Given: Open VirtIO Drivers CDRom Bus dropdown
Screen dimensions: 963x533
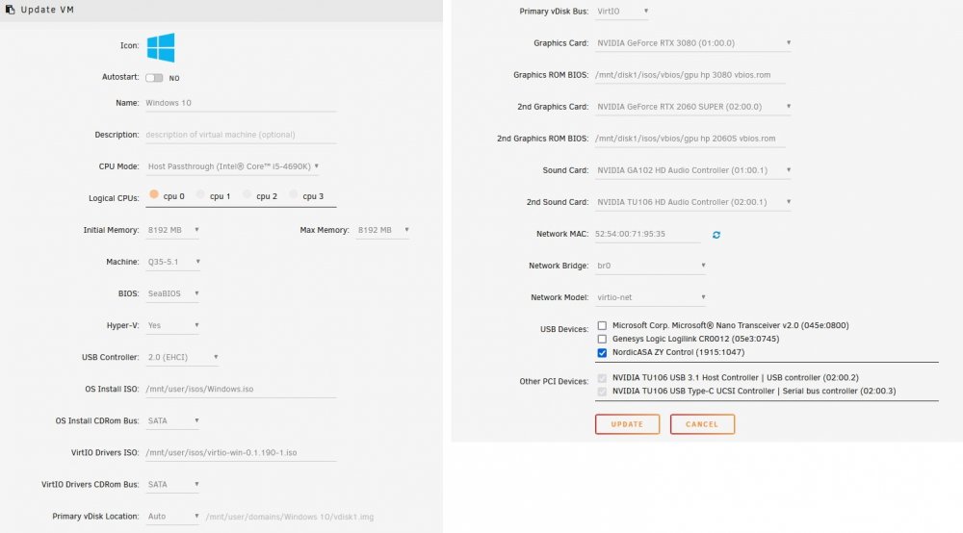Looking at the screenshot, I should tap(172, 485).
